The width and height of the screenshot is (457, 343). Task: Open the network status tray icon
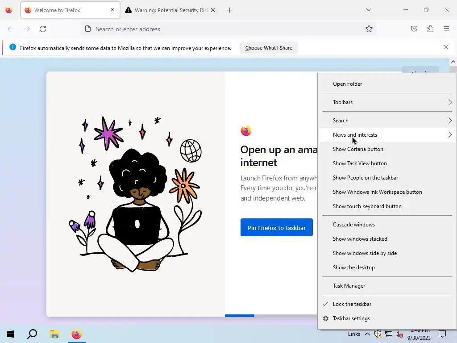tap(389, 334)
